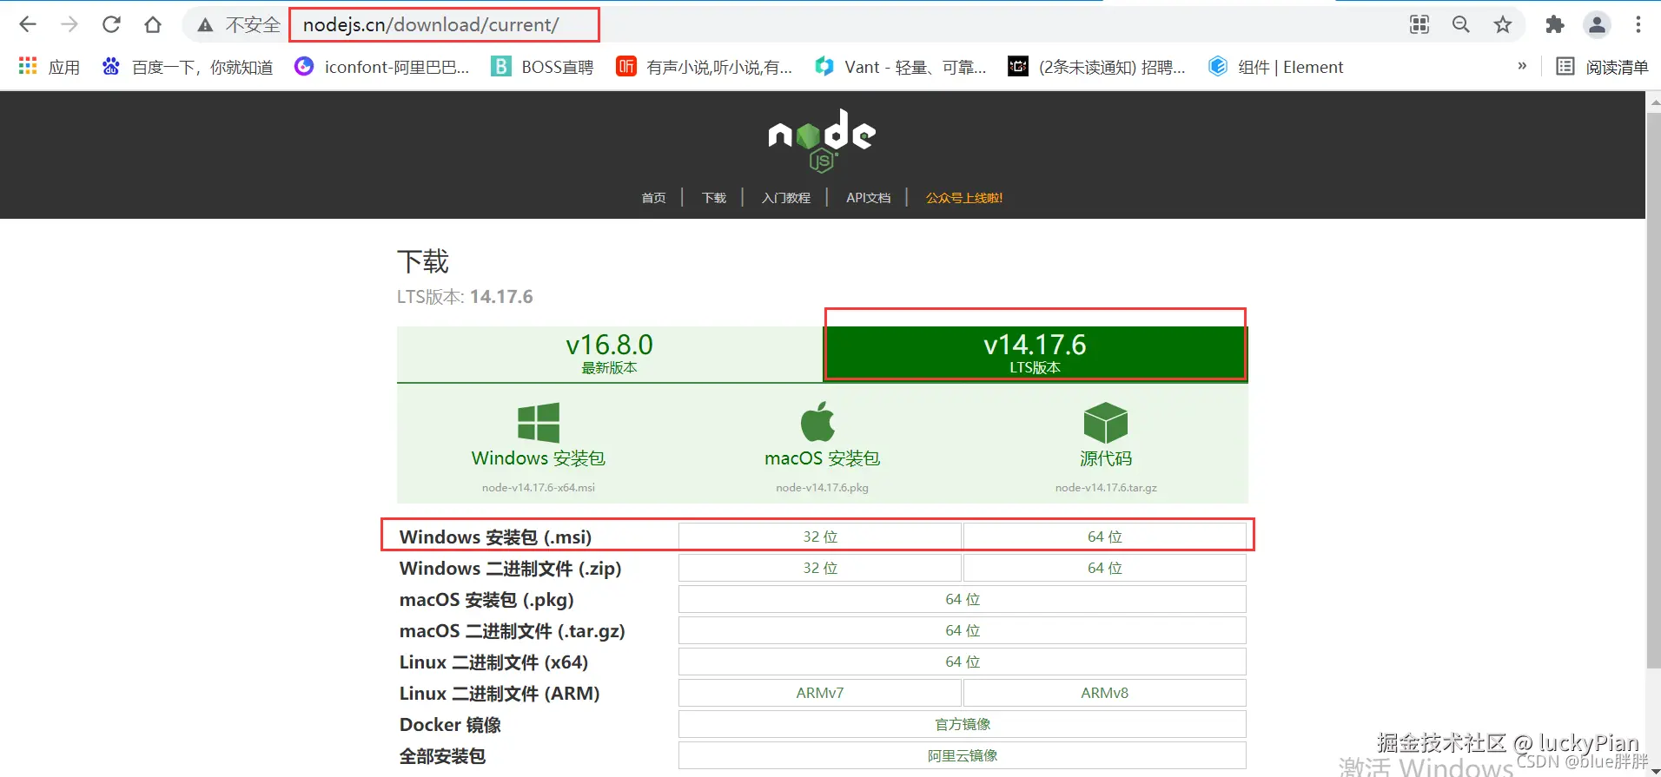This screenshot has height=777, width=1661.
Task: Download Windows 安装包 (.msi) 64 位
Action: pyautogui.click(x=1105, y=537)
